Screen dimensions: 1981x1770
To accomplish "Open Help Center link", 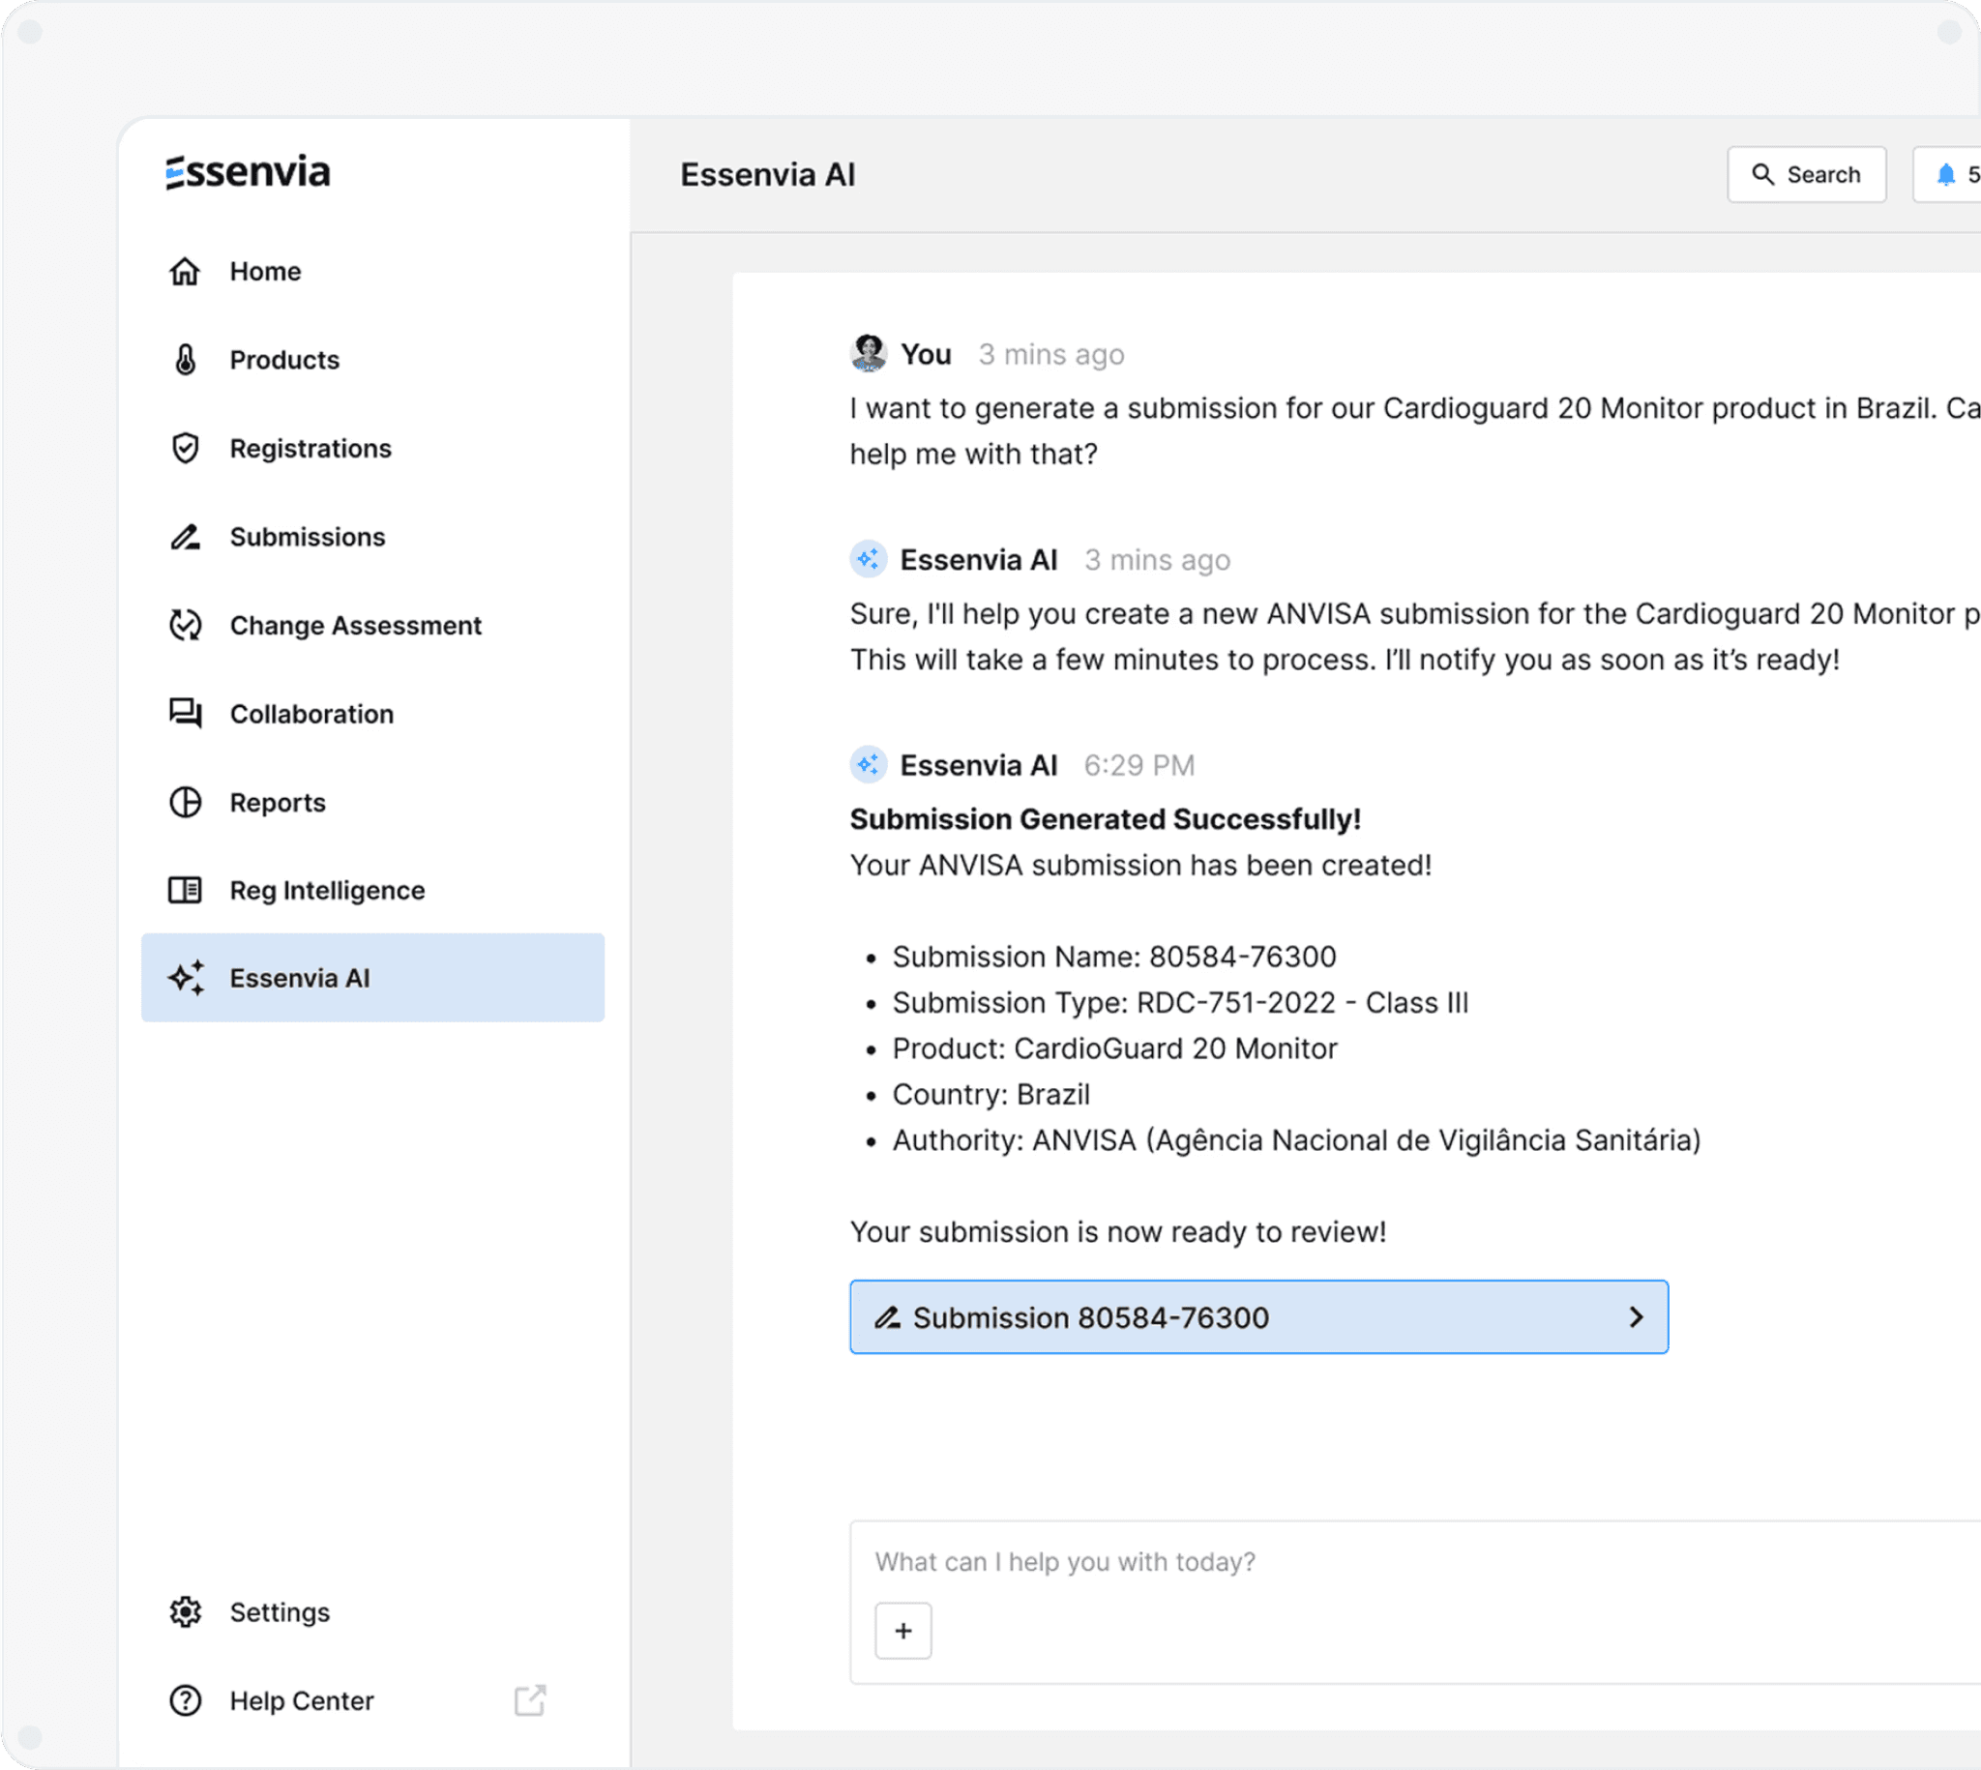I will pos(302,1701).
